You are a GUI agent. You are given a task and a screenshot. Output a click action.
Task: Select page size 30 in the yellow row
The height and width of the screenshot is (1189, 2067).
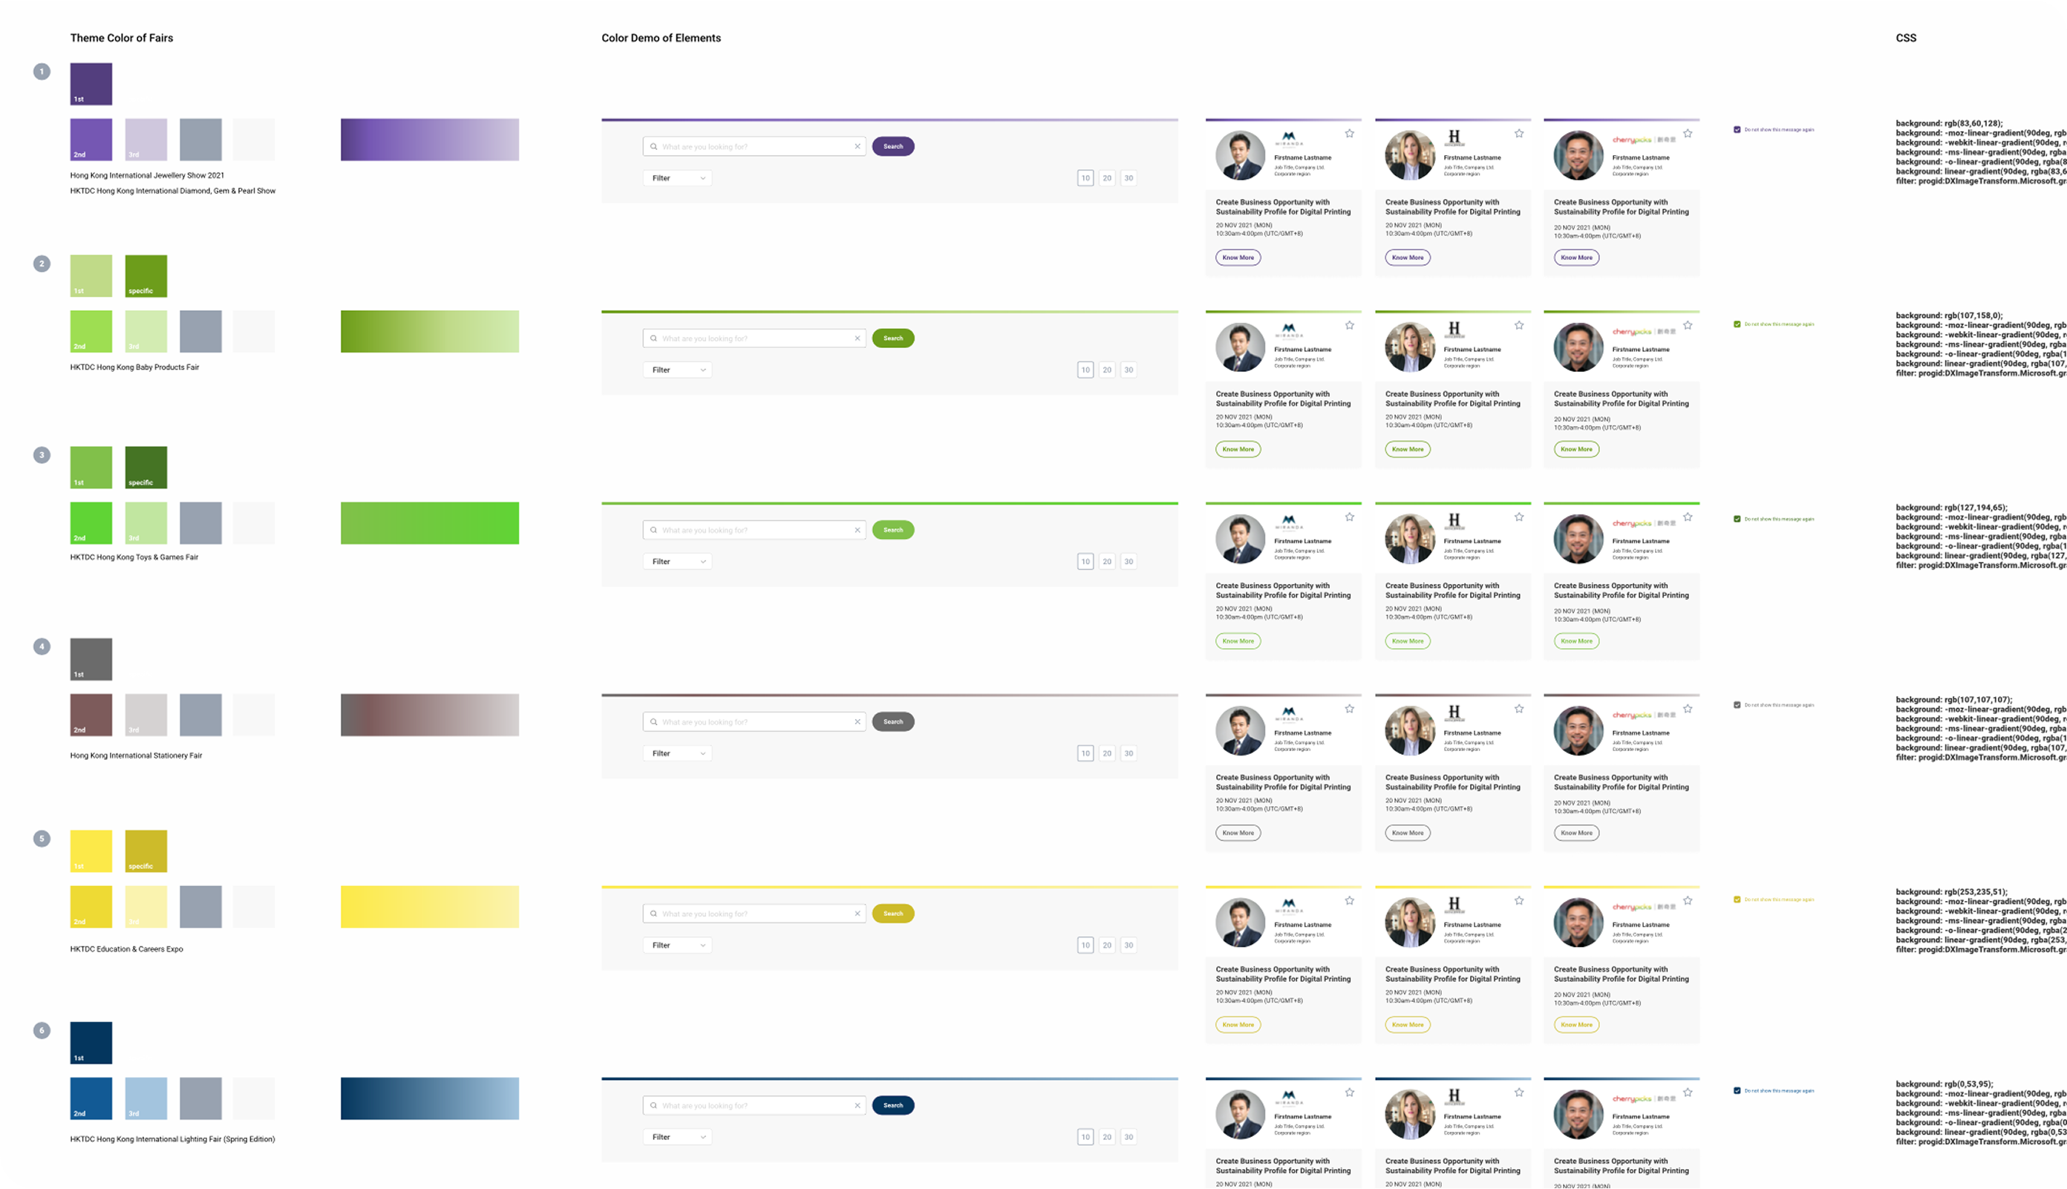coord(1128,946)
